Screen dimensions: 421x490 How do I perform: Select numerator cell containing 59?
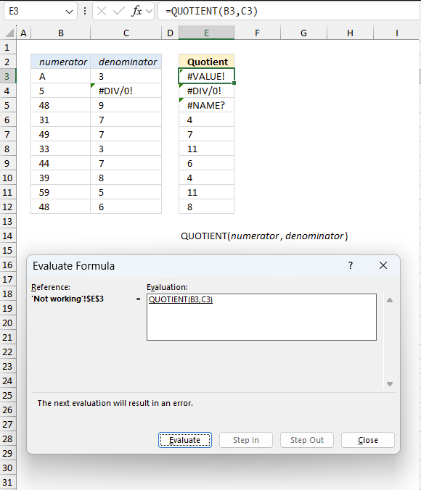(61, 193)
